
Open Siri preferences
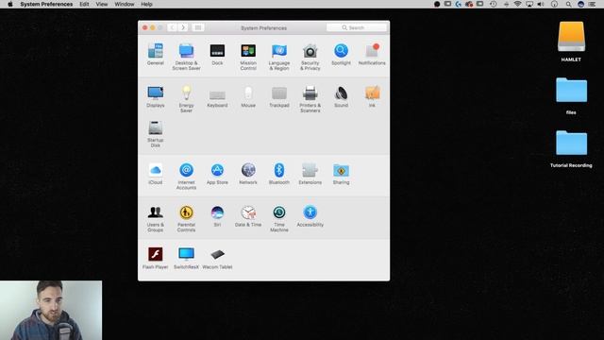pos(217,216)
